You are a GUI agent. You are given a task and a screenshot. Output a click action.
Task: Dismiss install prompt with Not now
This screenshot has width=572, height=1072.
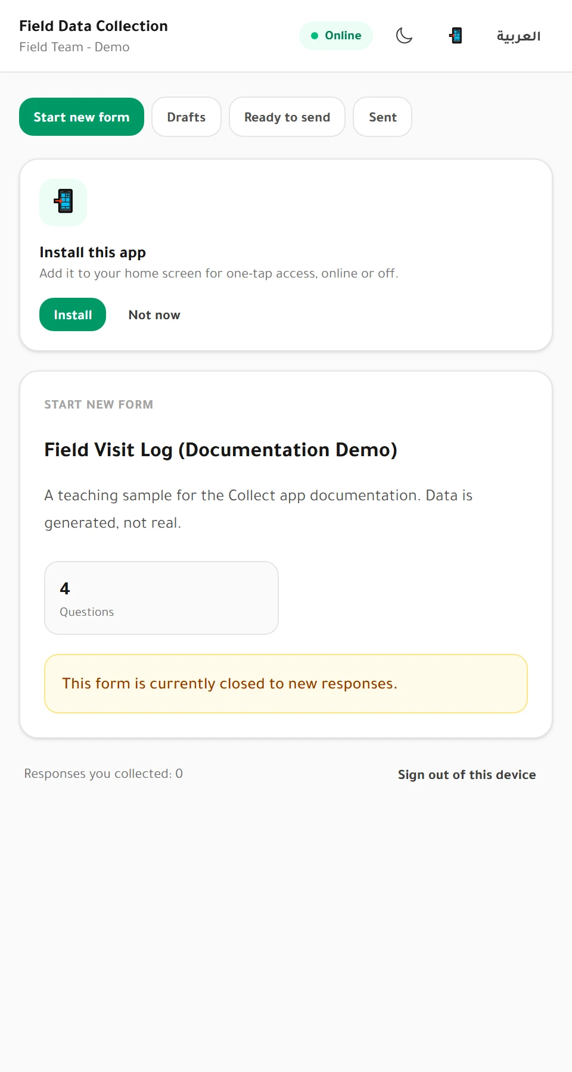click(x=154, y=314)
